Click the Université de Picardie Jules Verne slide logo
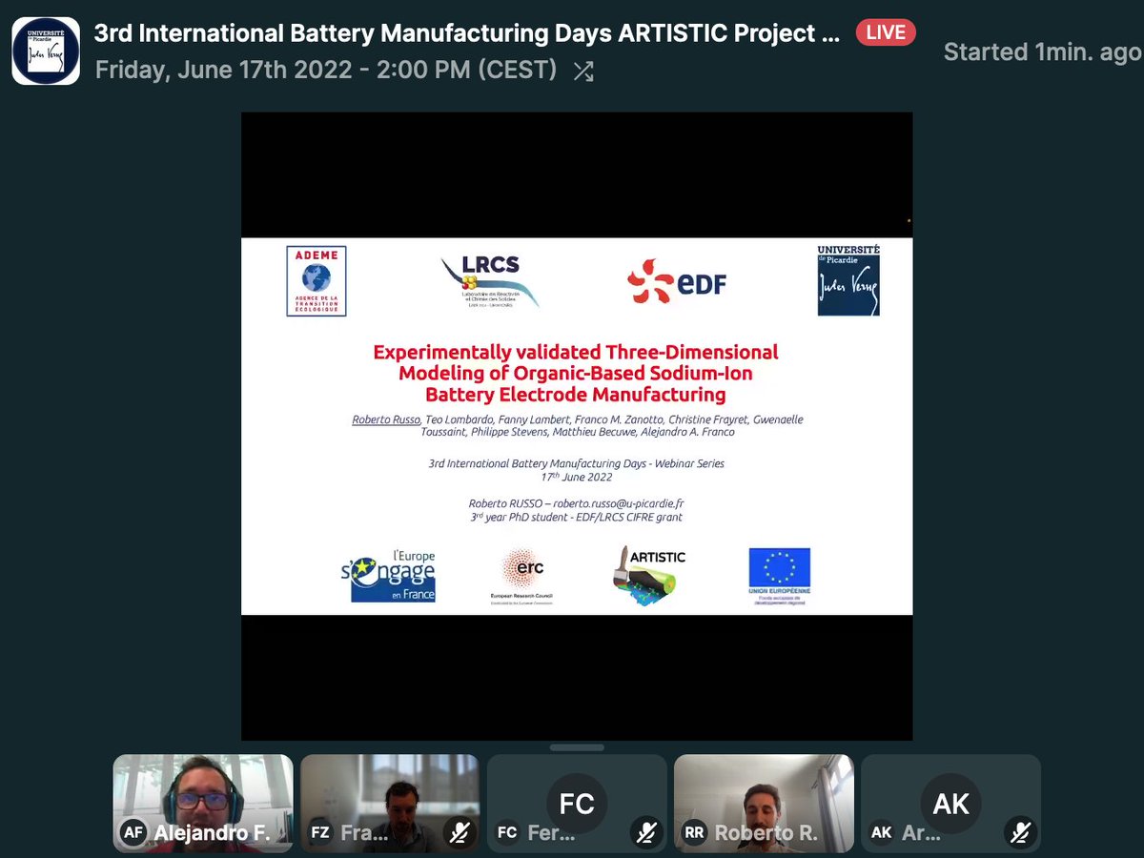The height and width of the screenshot is (858, 1144). click(x=848, y=280)
